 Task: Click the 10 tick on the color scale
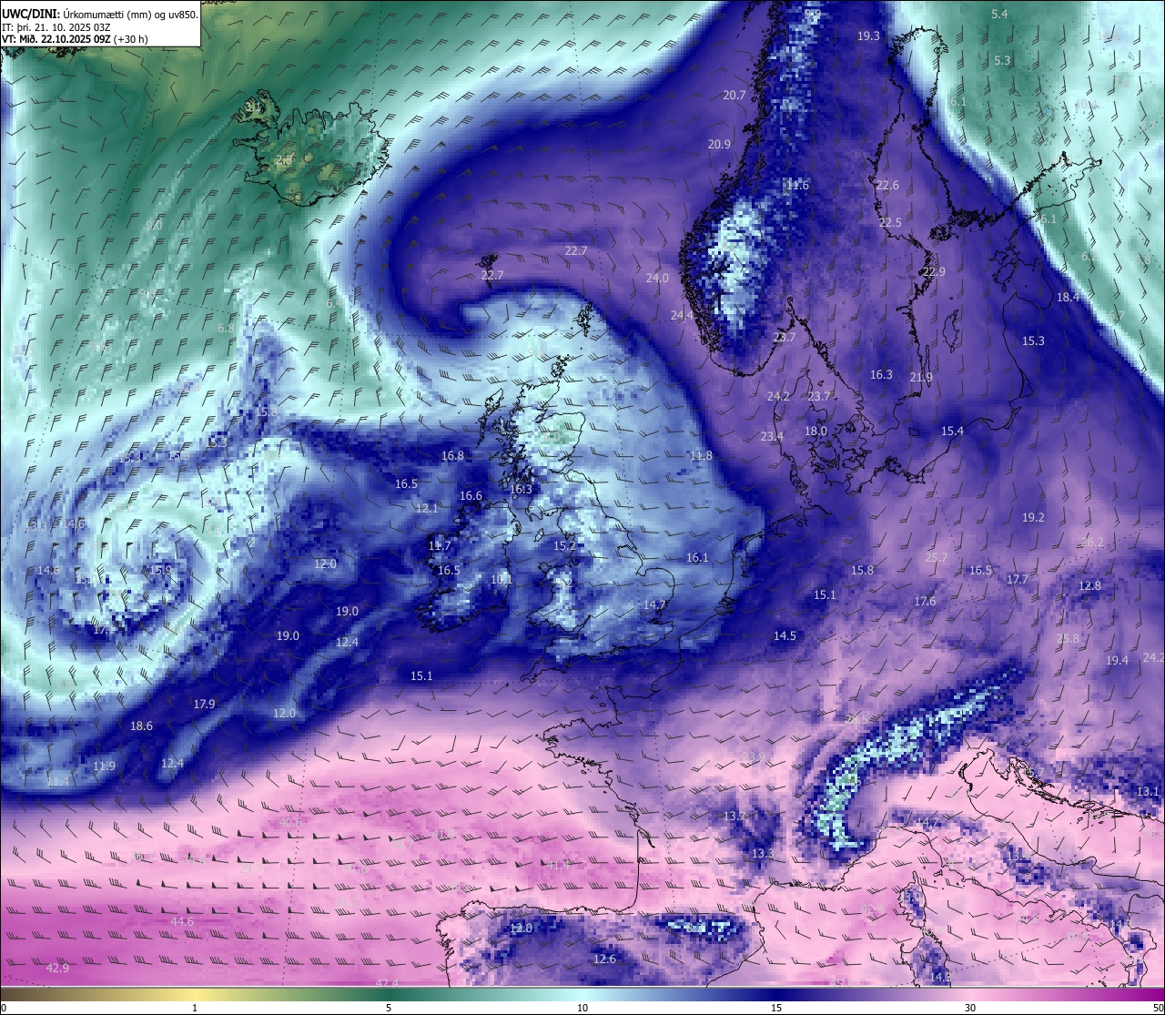[582, 1008]
